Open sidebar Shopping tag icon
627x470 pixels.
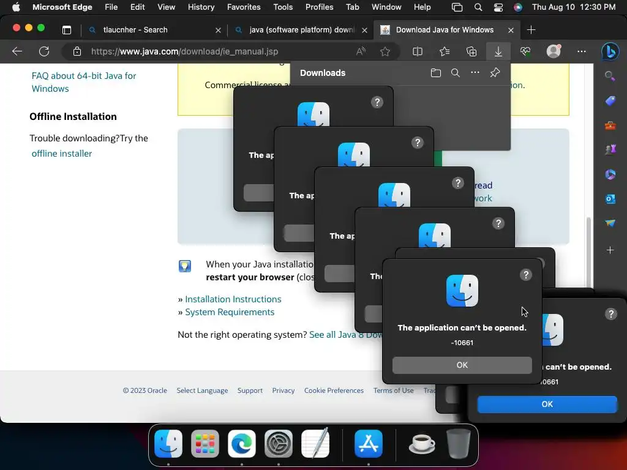pyautogui.click(x=610, y=101)
